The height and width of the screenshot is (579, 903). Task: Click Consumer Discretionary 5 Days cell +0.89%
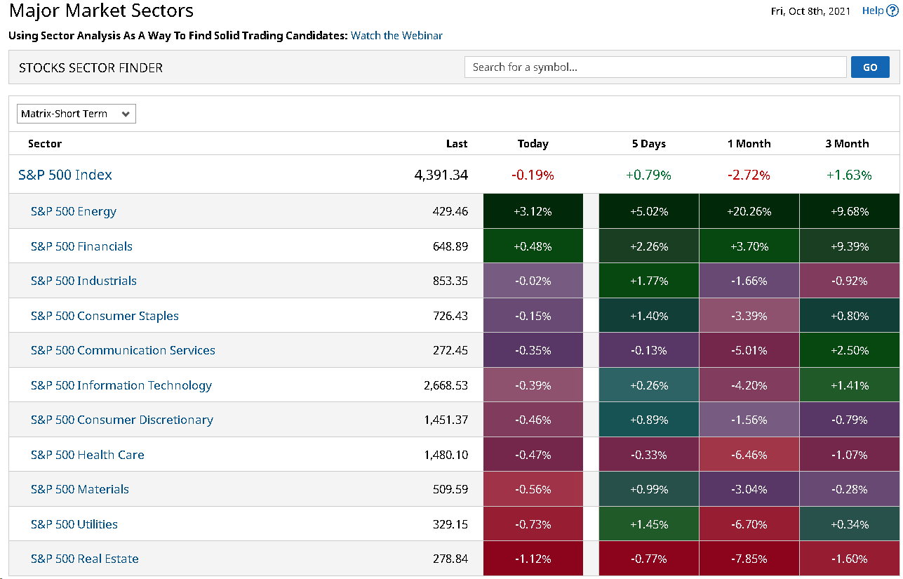tap(649, 420)
